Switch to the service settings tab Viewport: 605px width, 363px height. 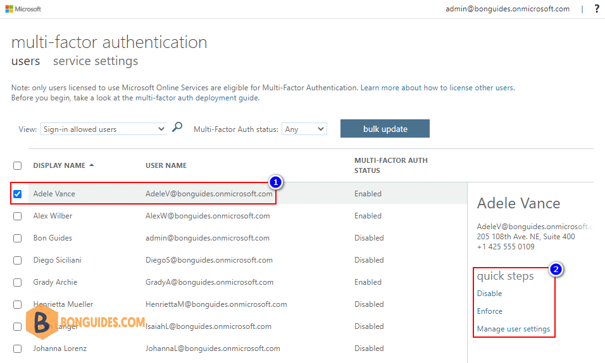96,61
